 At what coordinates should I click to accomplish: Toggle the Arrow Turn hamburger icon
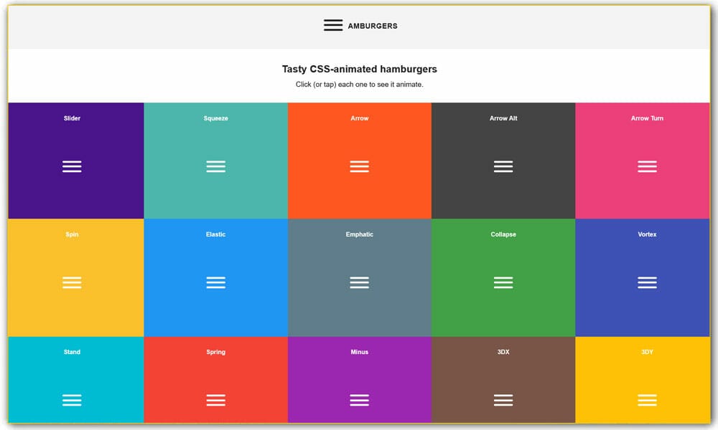pos(647,166)
